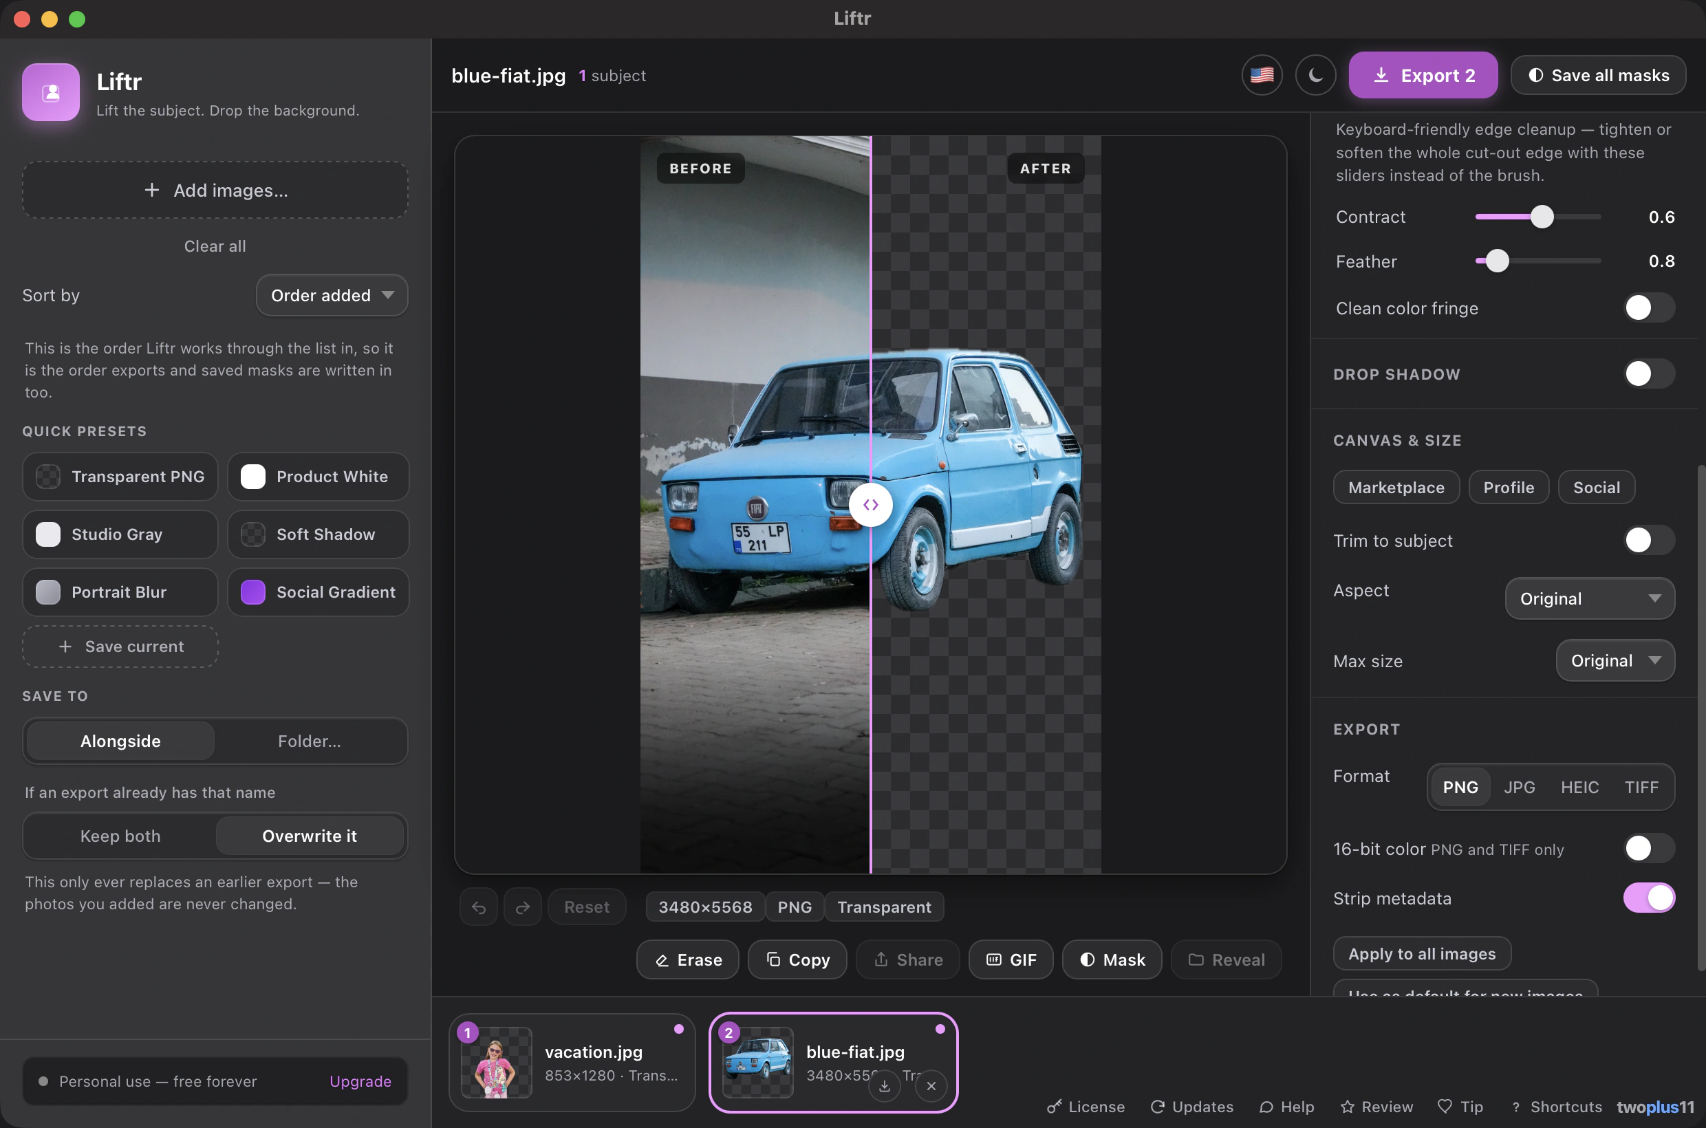This screenshot has width=1706, height=1128.
Task: Click the Share button
Action: 907,959
